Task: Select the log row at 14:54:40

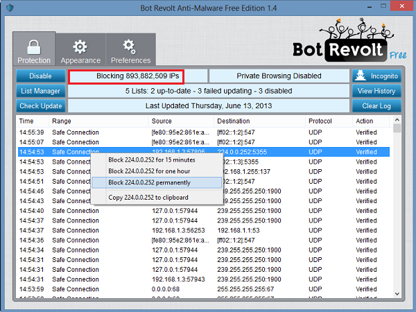Action: (x=204, y=211)
